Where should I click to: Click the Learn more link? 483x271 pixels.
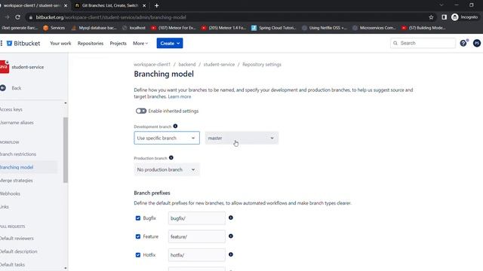tap(180, 96)
